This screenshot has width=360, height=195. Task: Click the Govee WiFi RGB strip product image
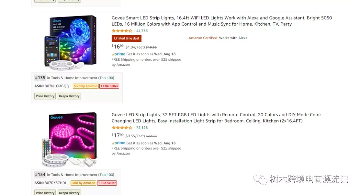pyautogui.click(x=70, y=43)
